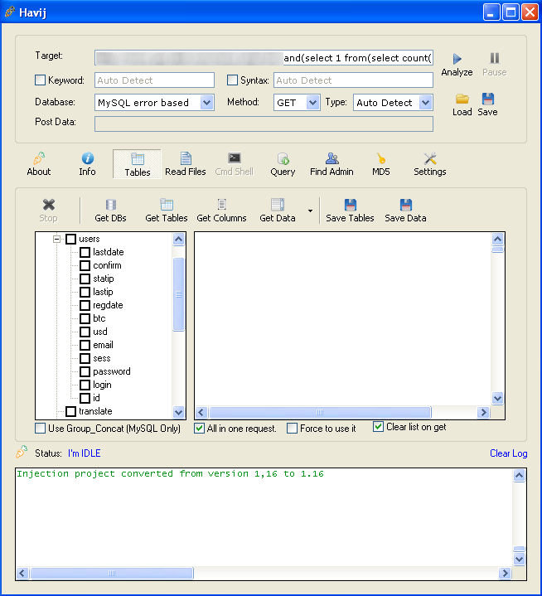Click log pane horizontal scrollbar thumb
542x596 pixels.
point(112,573)
